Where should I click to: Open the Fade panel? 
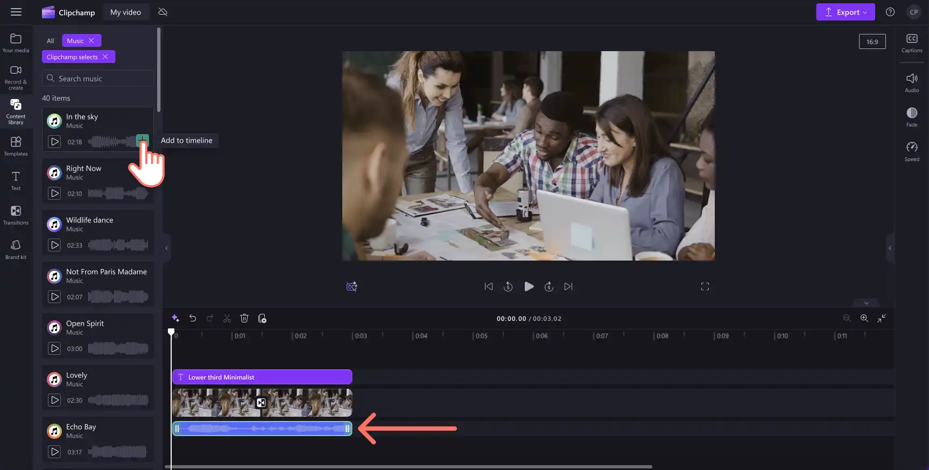912,117
